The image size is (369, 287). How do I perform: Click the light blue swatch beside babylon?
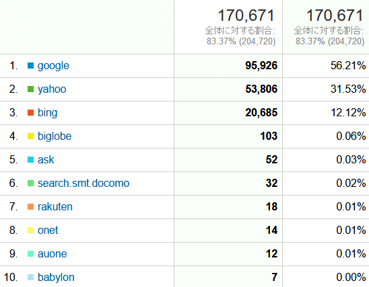coord(30,277)
